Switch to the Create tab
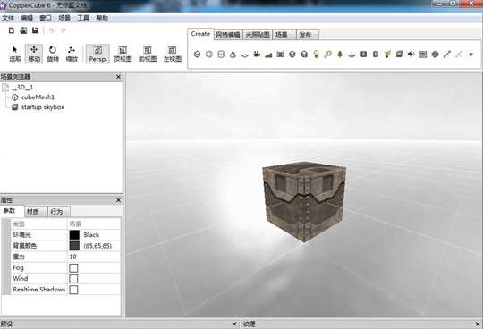 click(200, 34)
